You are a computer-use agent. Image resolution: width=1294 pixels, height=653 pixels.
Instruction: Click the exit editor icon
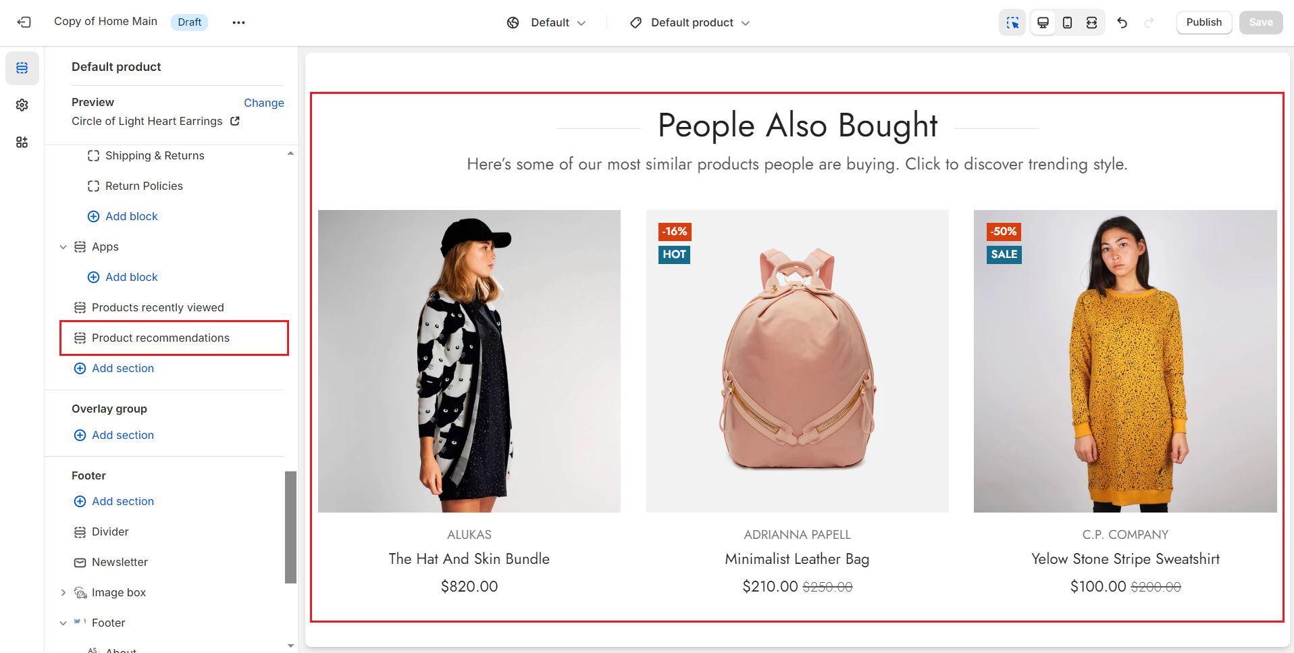coord(24,22)
